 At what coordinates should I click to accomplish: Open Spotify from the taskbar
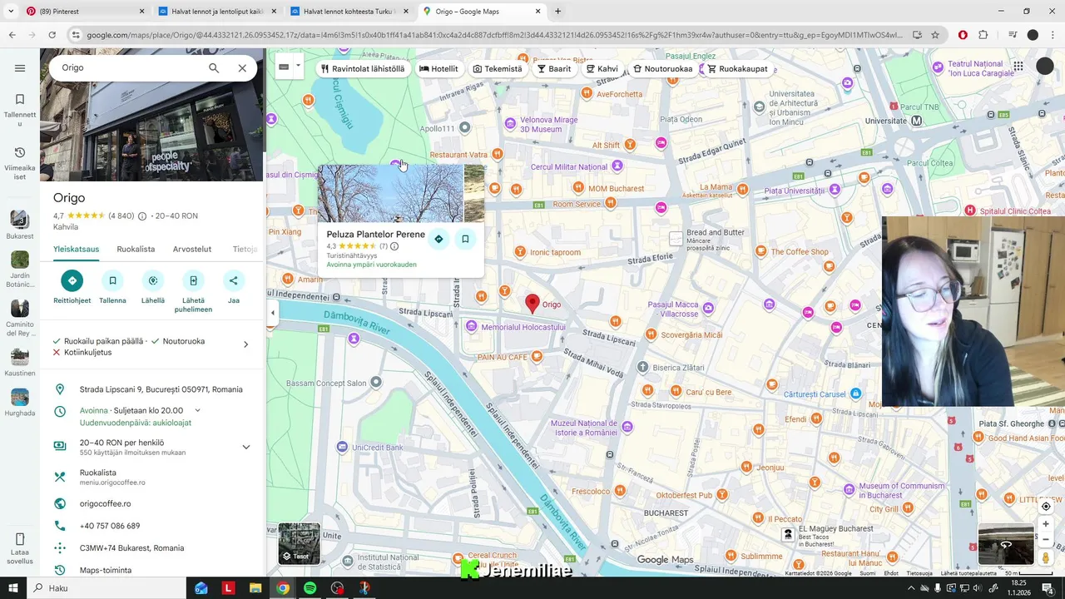pos(310,588)
